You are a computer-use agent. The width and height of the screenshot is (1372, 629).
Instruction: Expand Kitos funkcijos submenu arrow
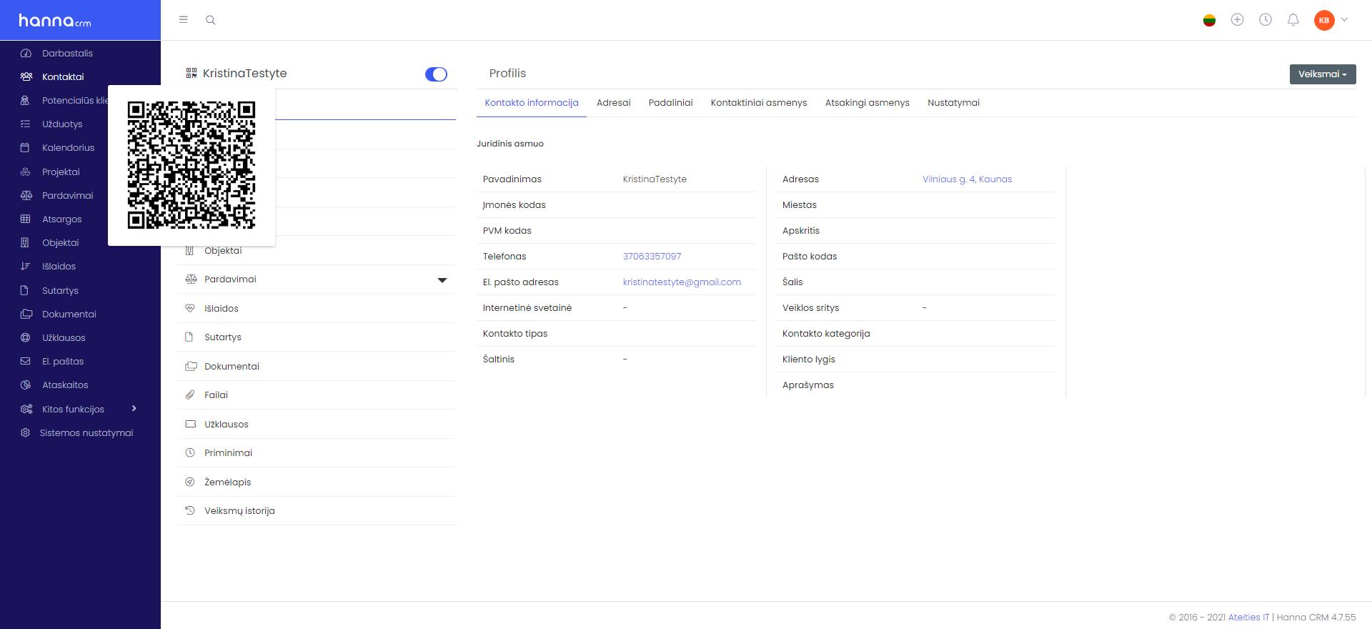pyautogui.click(x=134, y=408)
